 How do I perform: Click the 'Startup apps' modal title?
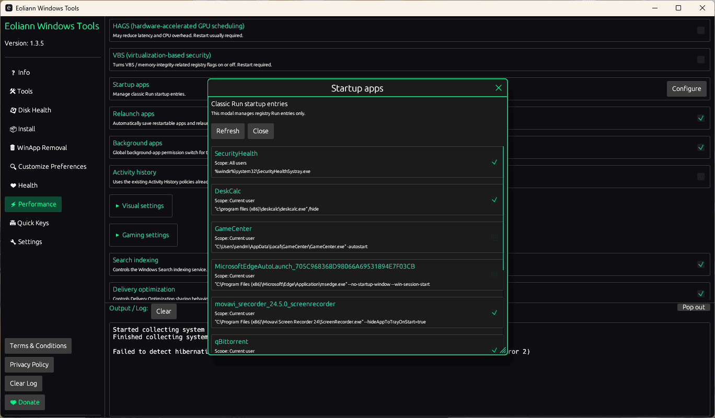pos(357,88)
